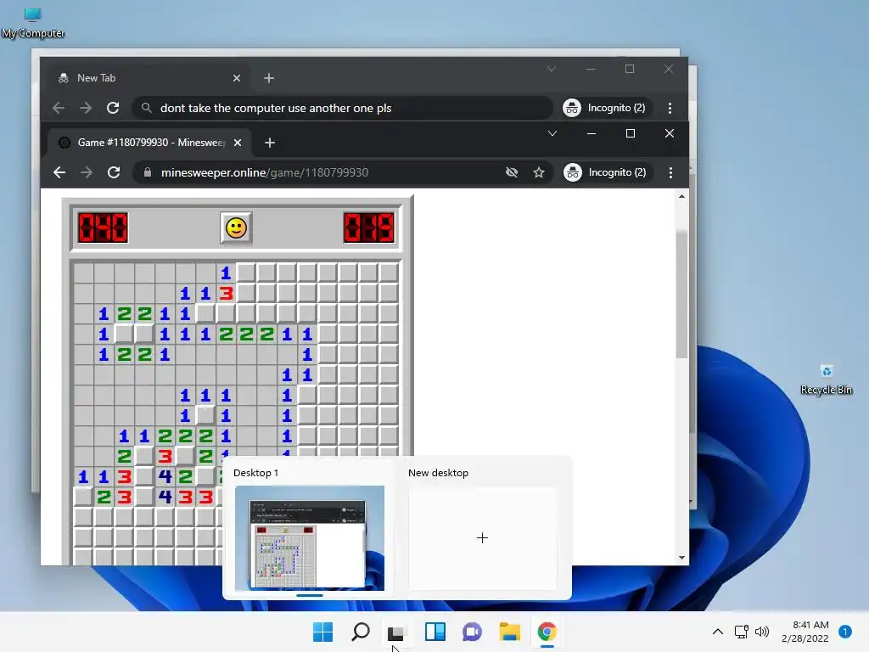Select the My Computer desktop icon
Screen dimensions: 869x652
(x=33, y=23)
